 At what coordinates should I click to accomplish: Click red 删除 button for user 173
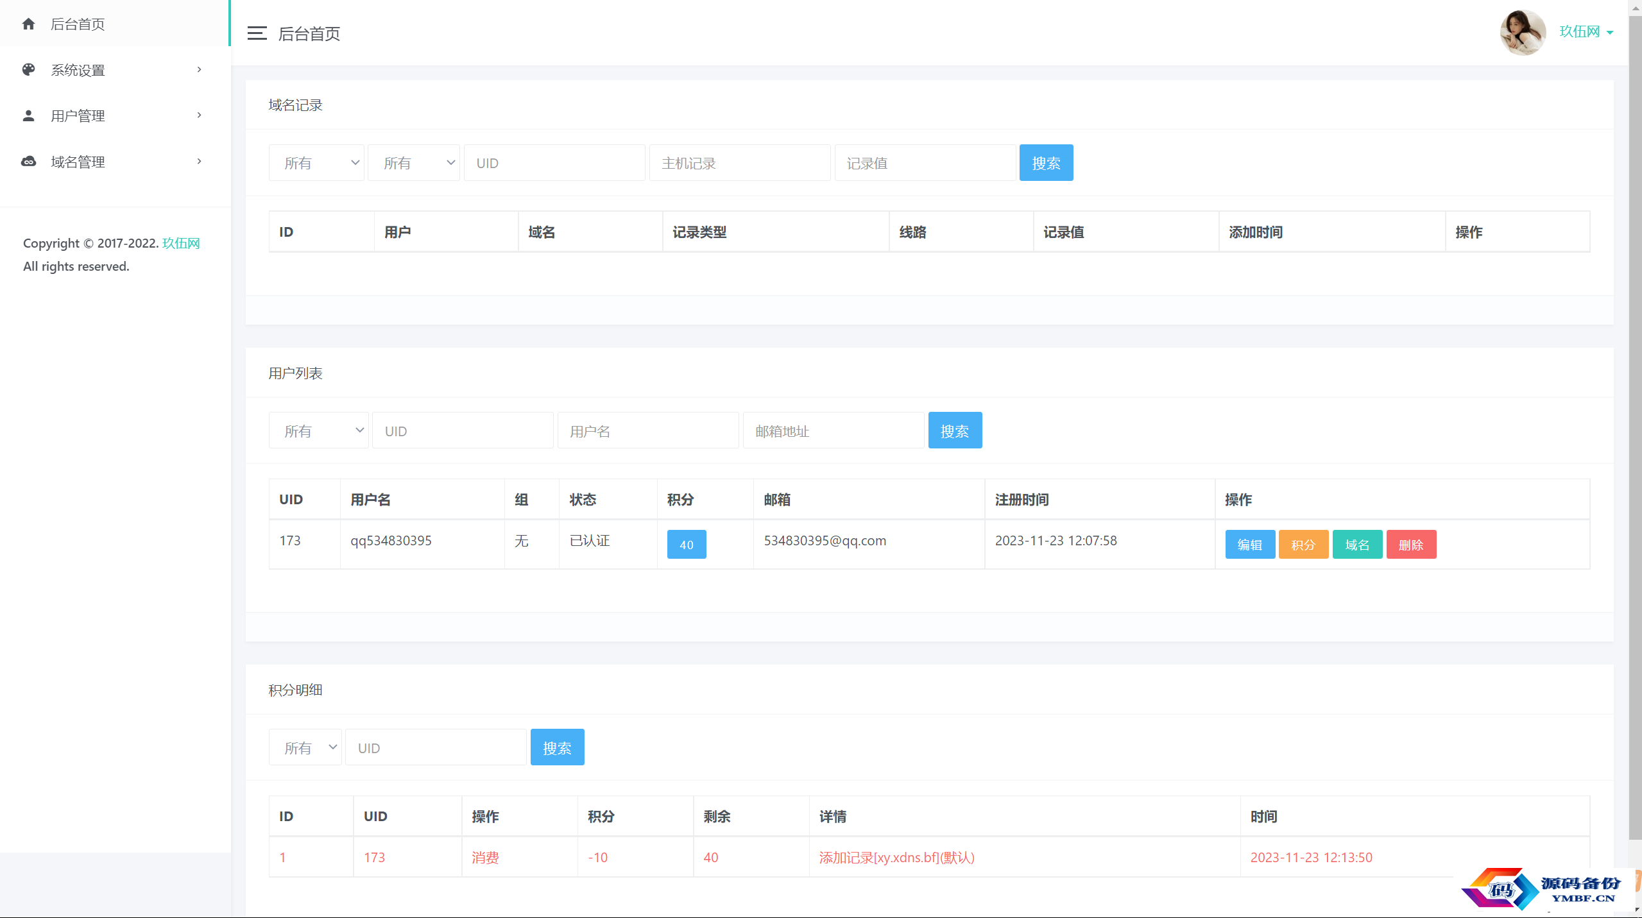(x=1411, y=545)
